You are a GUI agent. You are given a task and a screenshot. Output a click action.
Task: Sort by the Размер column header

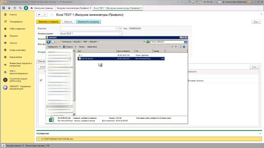159,51
